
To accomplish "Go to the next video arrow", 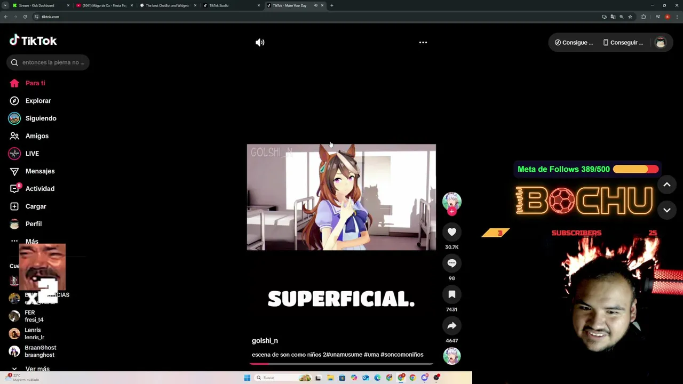I will point(666,210).
